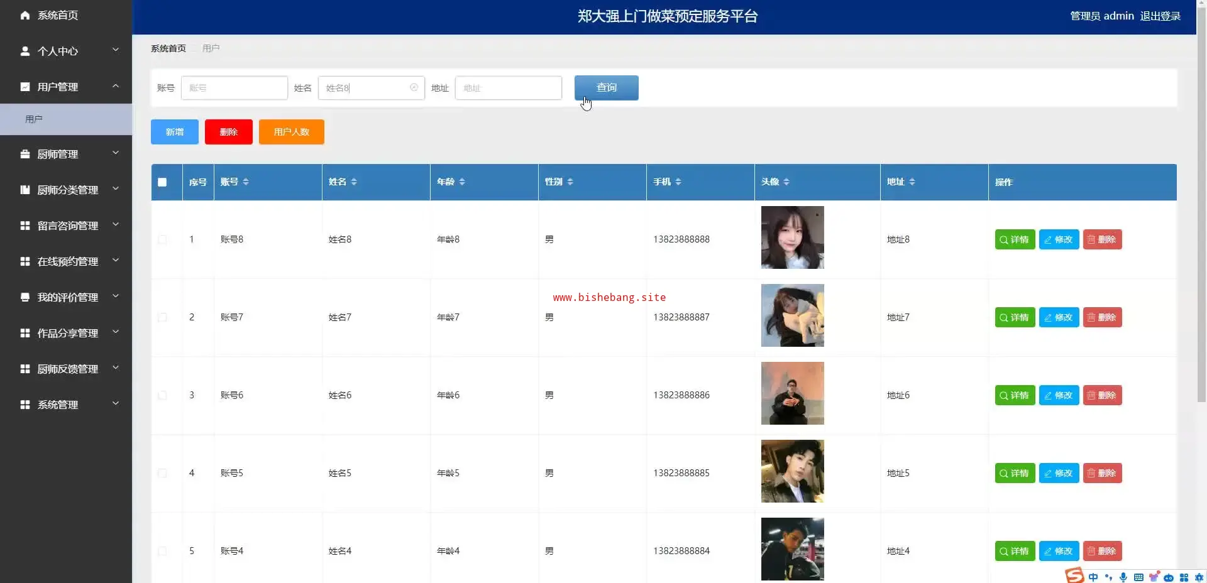Focus the 姓名 search input
The height and width of the screenshot is (583, 1207).
tap(372, 88)
